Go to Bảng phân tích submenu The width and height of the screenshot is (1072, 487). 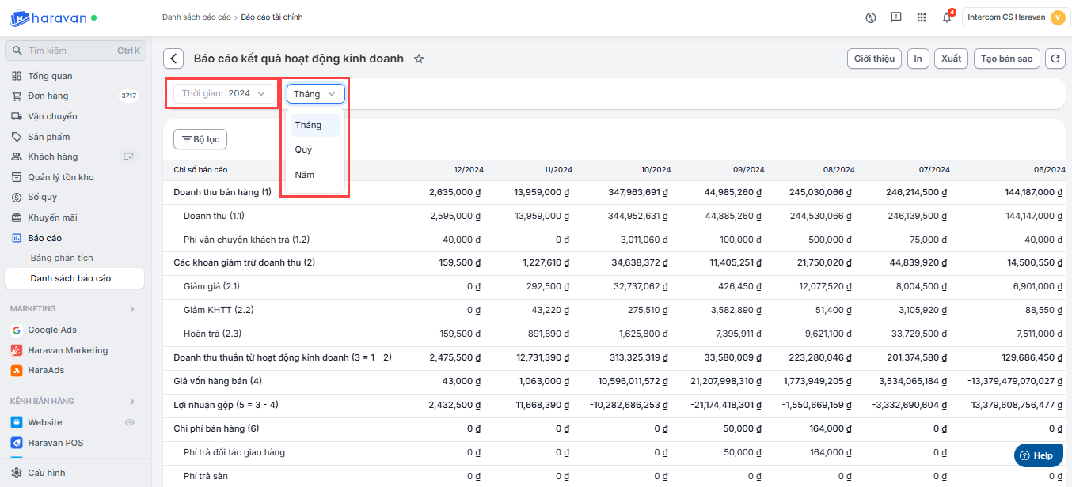(x=62, y=258)
